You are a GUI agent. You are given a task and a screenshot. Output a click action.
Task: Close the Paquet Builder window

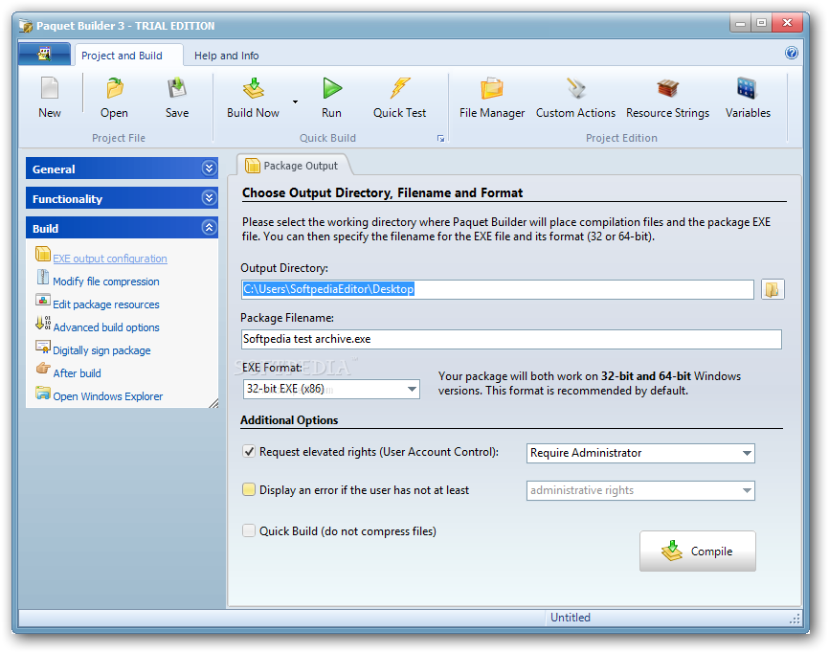tap(787, 23)
